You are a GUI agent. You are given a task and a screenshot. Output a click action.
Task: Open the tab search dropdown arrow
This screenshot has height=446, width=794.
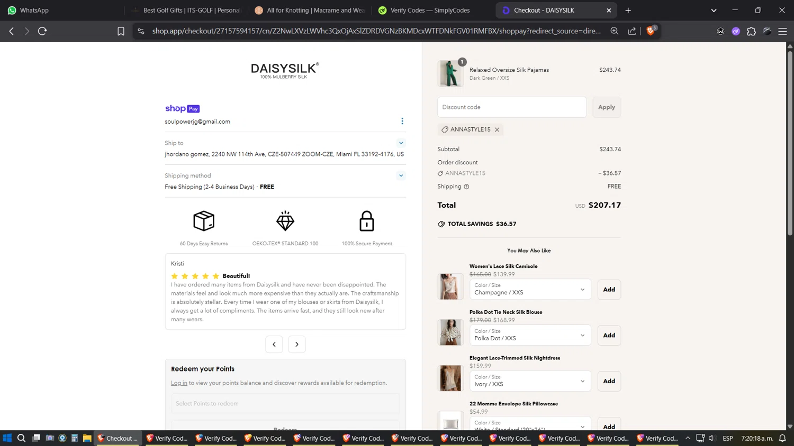pyautogui.click(x=714, y=10)
